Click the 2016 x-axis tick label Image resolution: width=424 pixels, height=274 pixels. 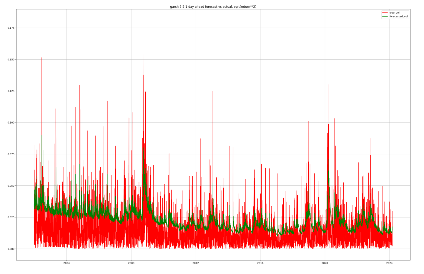[260, 263]
